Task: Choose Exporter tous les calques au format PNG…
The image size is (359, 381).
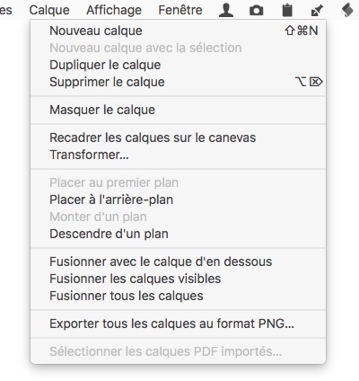Action: point(179,323)
